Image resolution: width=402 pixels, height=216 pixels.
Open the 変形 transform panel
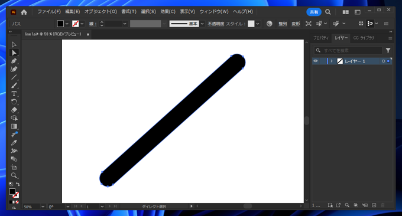point(296,24)
